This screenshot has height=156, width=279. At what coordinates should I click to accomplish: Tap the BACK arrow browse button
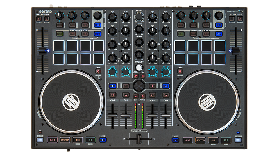(x=136, y=96)
